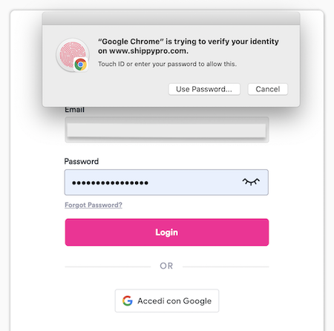
Task: Click www.shippypro.com text in dialog
Action: tap(148, 51)
